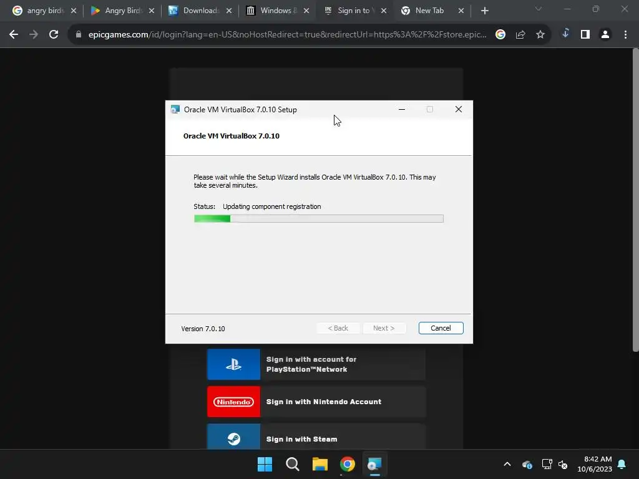The image size is (639, 479).
Task: Click the VirtualBox installation progress bar
Action: (319, 219)
